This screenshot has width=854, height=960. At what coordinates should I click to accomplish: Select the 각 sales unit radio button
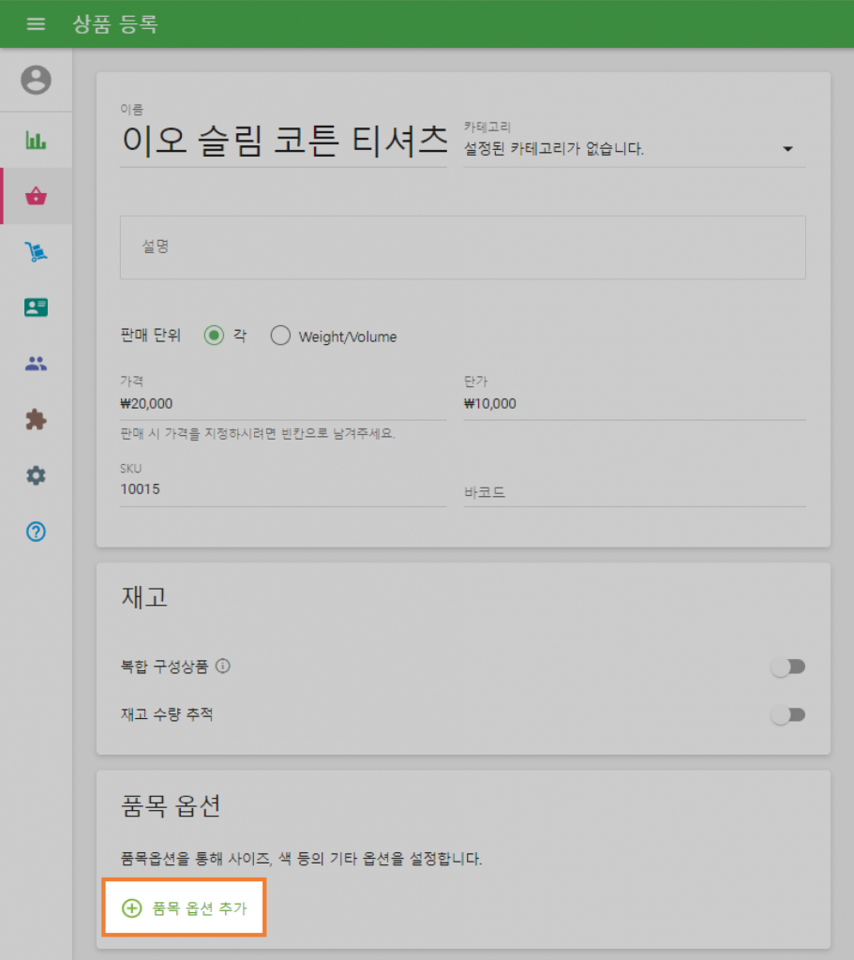tap(213, 335)
